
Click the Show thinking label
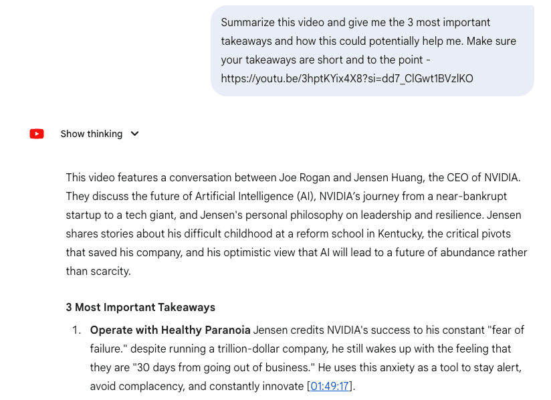92,134
